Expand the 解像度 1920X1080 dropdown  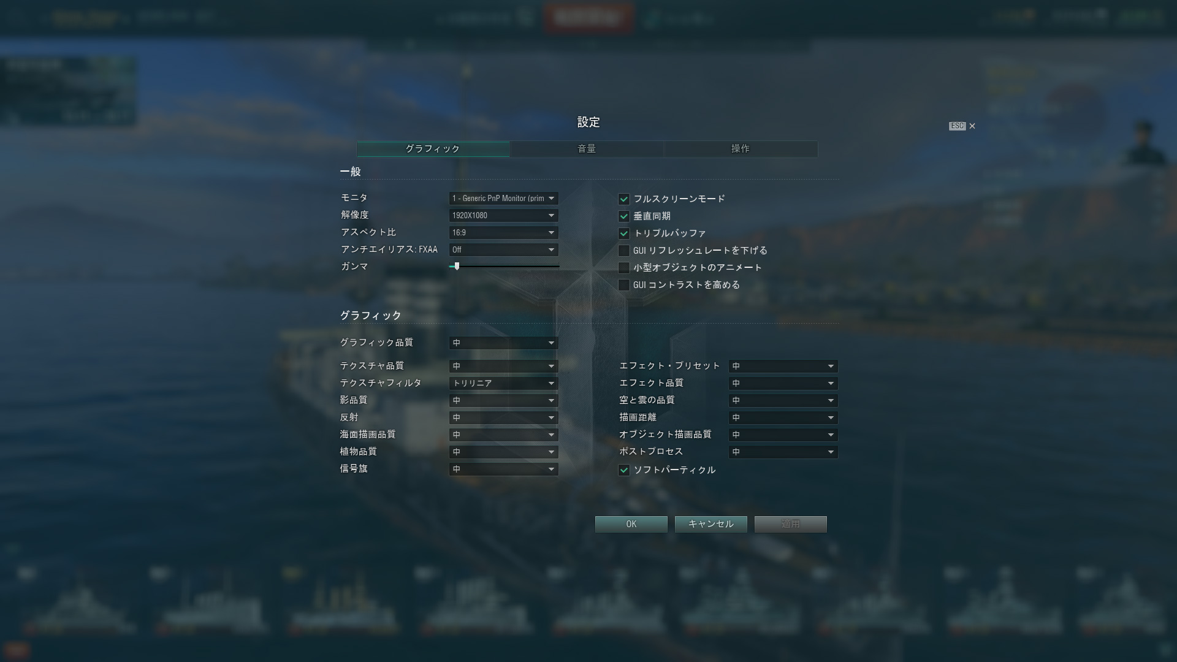pyautogui.click(x=503, y=216)
